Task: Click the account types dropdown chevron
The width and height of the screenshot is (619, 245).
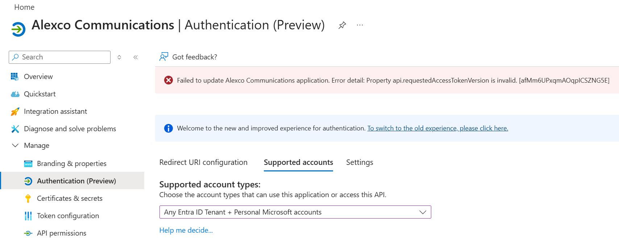Action: pos(423,212)
